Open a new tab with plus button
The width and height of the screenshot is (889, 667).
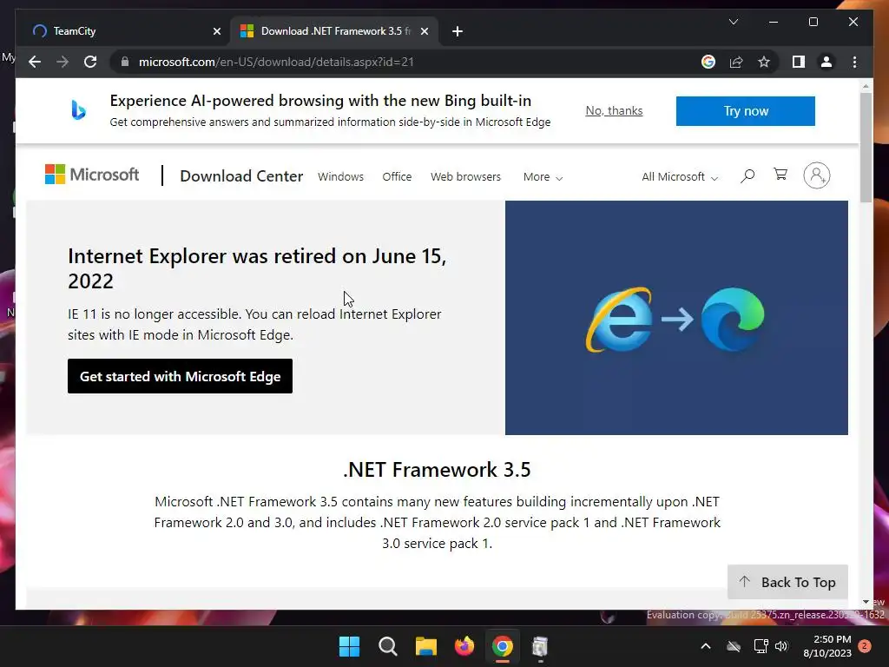(x=458, y=31)
